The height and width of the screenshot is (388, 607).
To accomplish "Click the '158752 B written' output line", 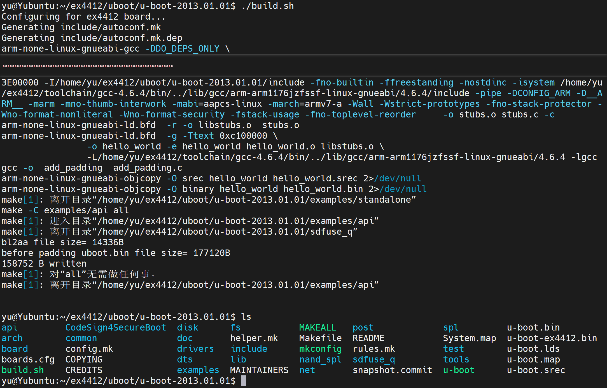I will 44,264.
